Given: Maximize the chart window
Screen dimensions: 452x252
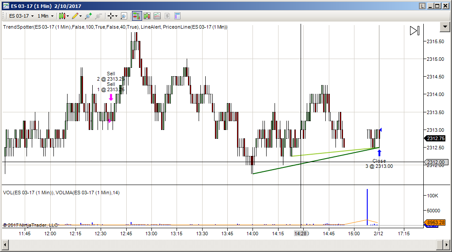Looking at the screenshot, I should [437, 6].
